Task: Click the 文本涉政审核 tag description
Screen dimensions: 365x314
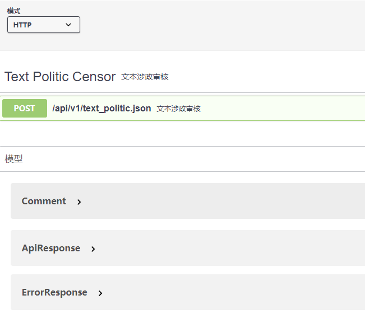Action: pos(145,77)
